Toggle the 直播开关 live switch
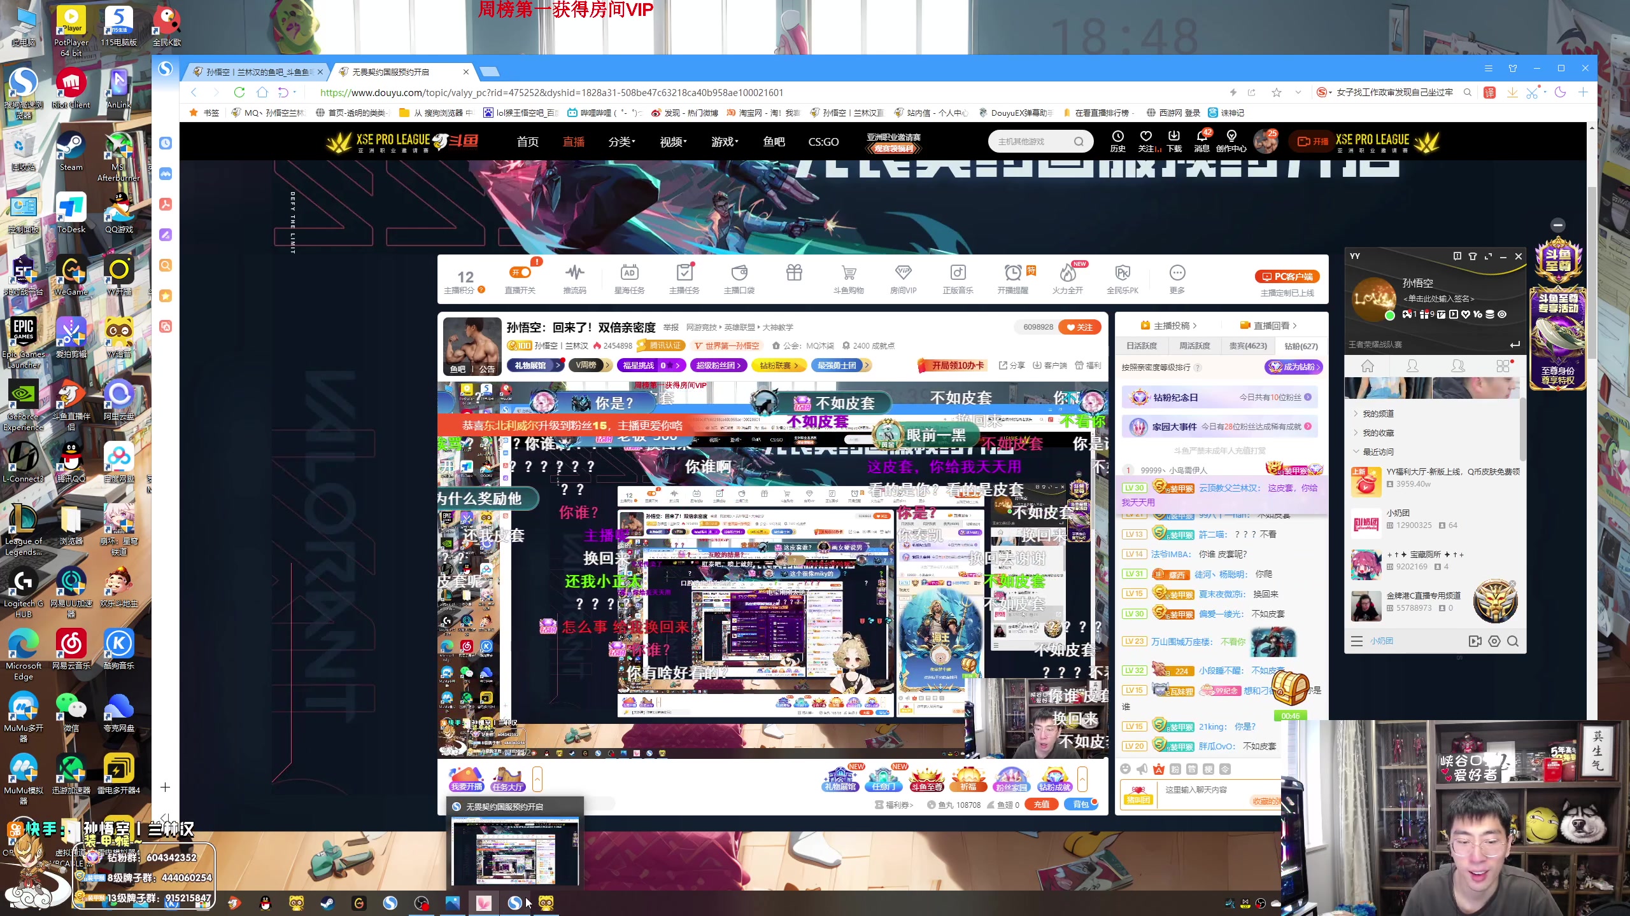The image size is (1630, 916). (520, 273)
